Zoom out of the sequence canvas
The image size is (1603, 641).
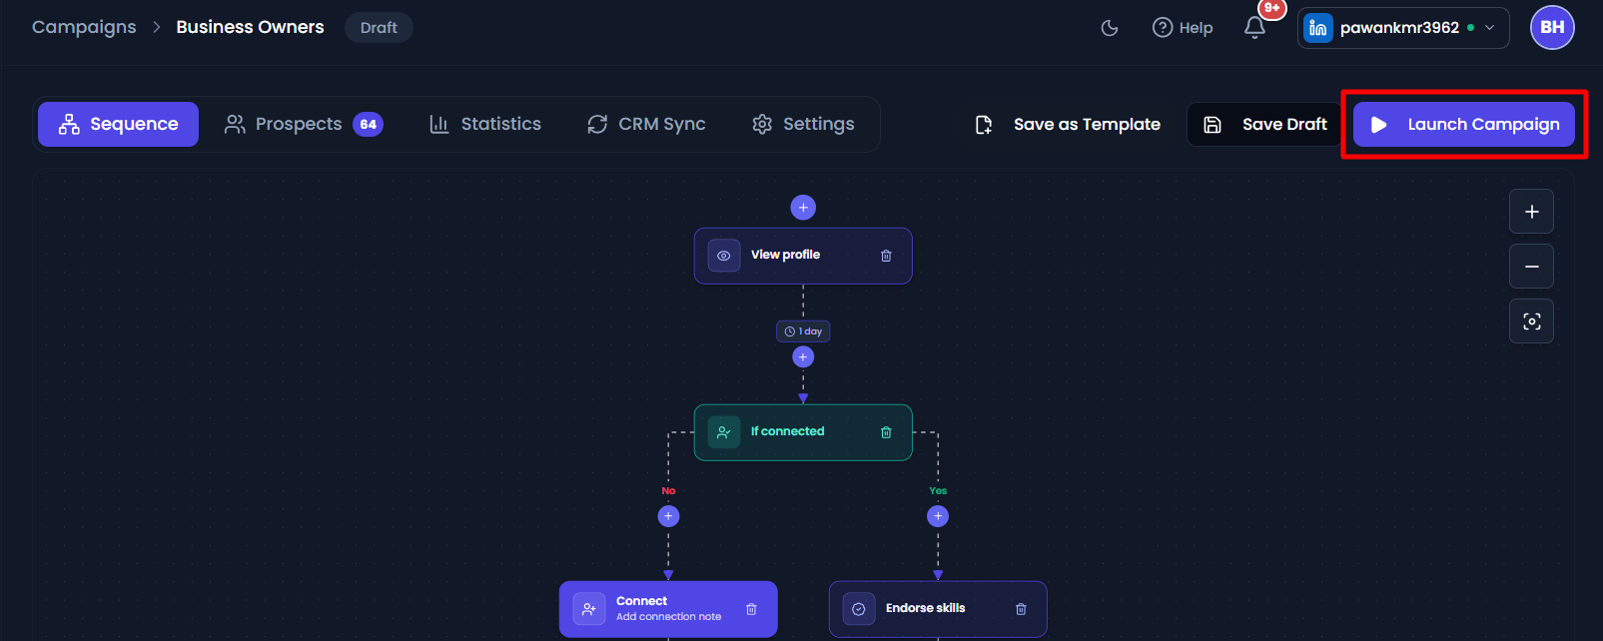1531,267
